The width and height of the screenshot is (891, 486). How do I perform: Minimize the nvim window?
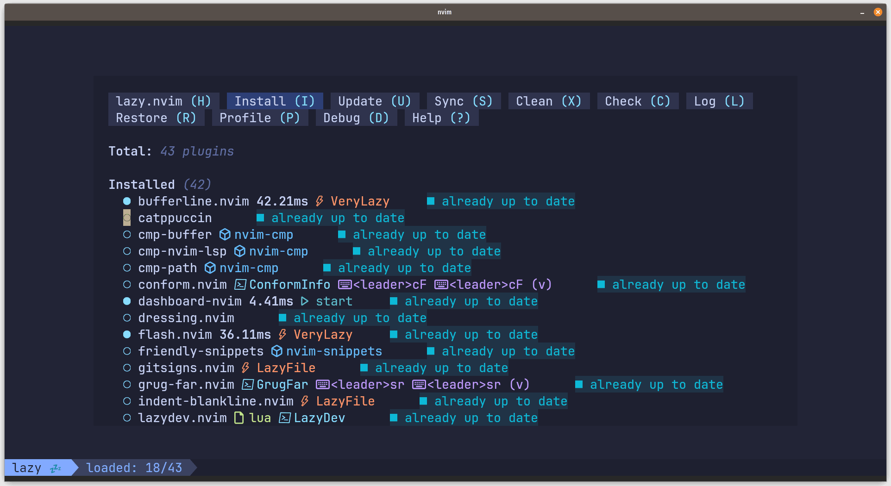point(862,12)
